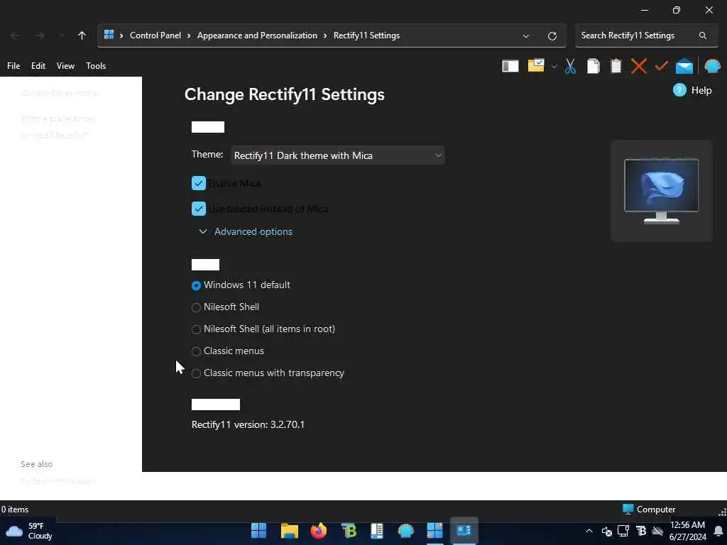Expand chevron after Appearance and Personalization breadcrumb
727x545 pixels.
pos(325,35)
